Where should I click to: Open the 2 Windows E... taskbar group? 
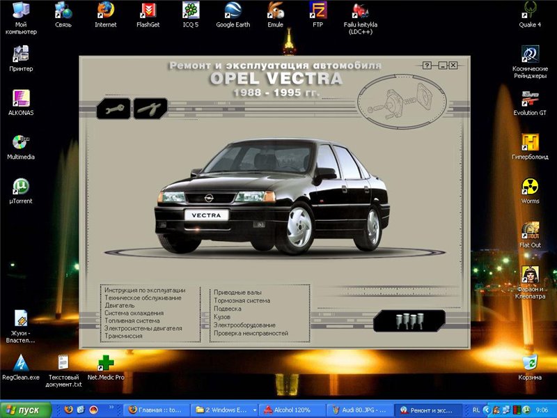pos(224,410)
